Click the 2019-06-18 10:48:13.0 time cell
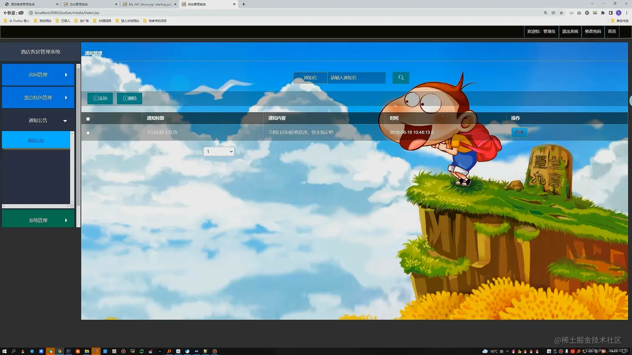632x355 pixels. tap(411, 132)
